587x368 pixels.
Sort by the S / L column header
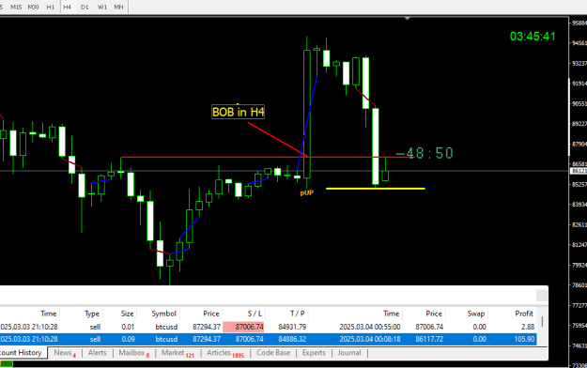pyautogui.click(x=255, y=314)
